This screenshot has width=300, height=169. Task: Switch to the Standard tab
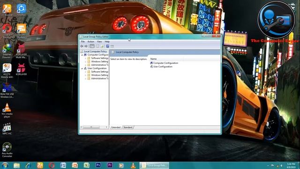click(128, 127)
